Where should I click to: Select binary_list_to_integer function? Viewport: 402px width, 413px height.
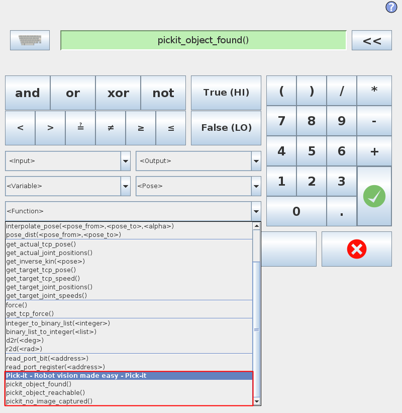tap(129, 332)
